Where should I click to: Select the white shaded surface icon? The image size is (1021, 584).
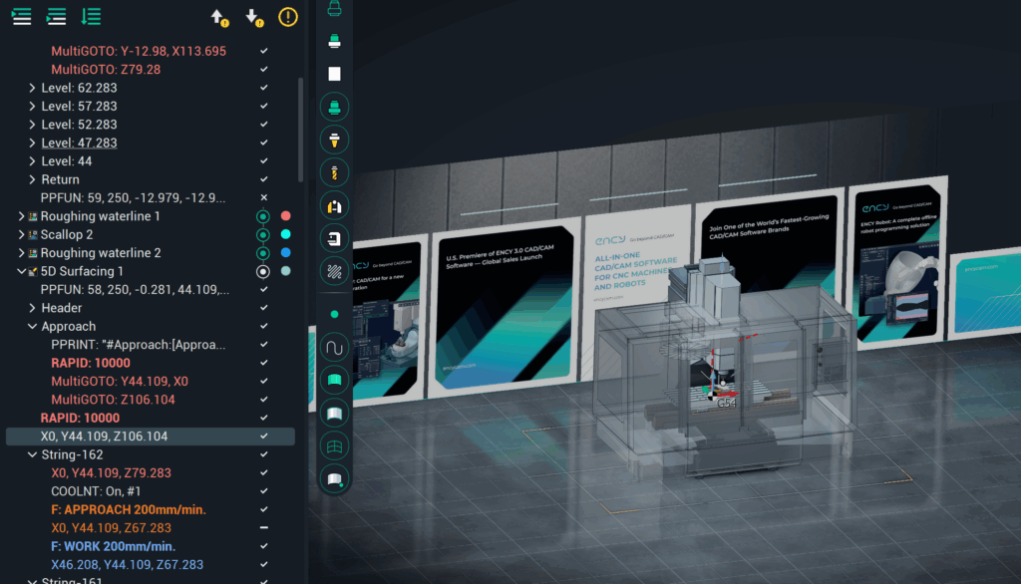(x=334, y=413)
